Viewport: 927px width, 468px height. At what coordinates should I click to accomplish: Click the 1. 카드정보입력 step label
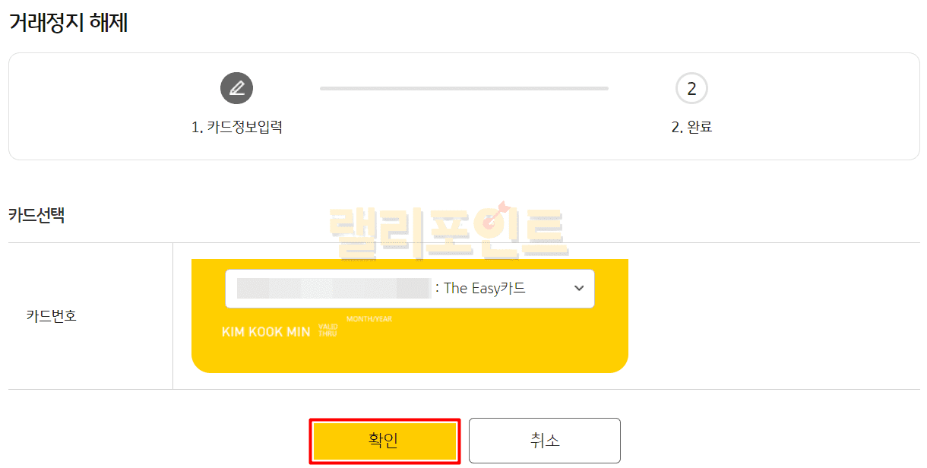237,128
